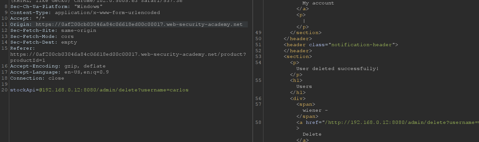The image size is (479, 142).
Task: Click the closing </h1> tag
Action: pos(298,92)
